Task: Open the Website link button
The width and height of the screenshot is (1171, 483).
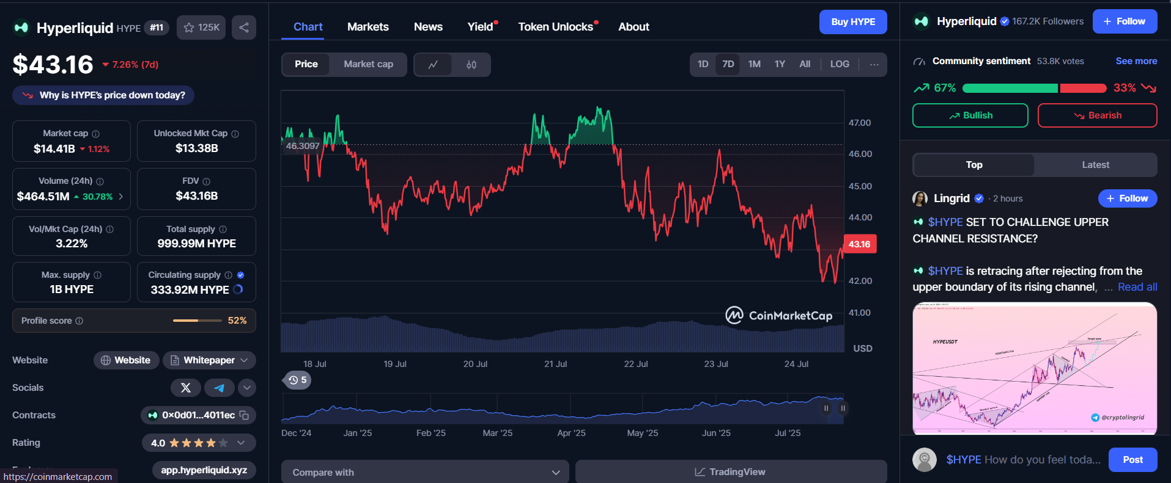Action: pyautogui.click(x=126, y=360)
